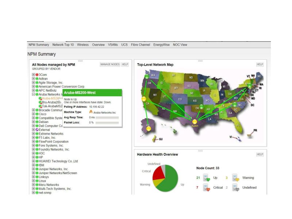Click the Aruba-MS200 node status icon

40,98
